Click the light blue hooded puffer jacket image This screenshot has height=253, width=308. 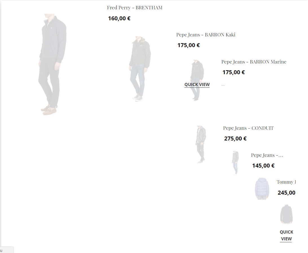coord(262,189)
